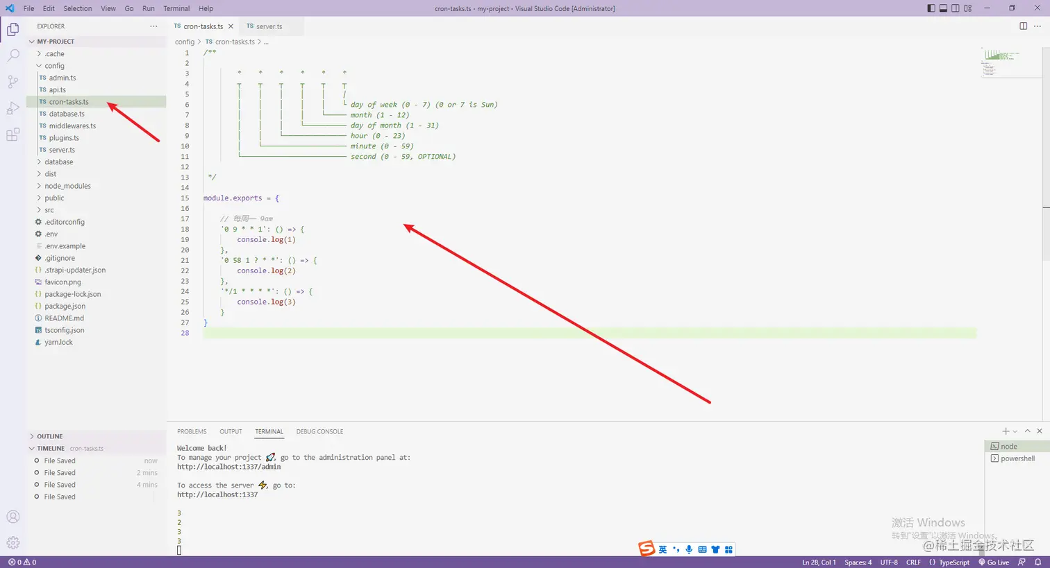Select the TIMELINE entry saved 2 mins ago

point(96,473)
